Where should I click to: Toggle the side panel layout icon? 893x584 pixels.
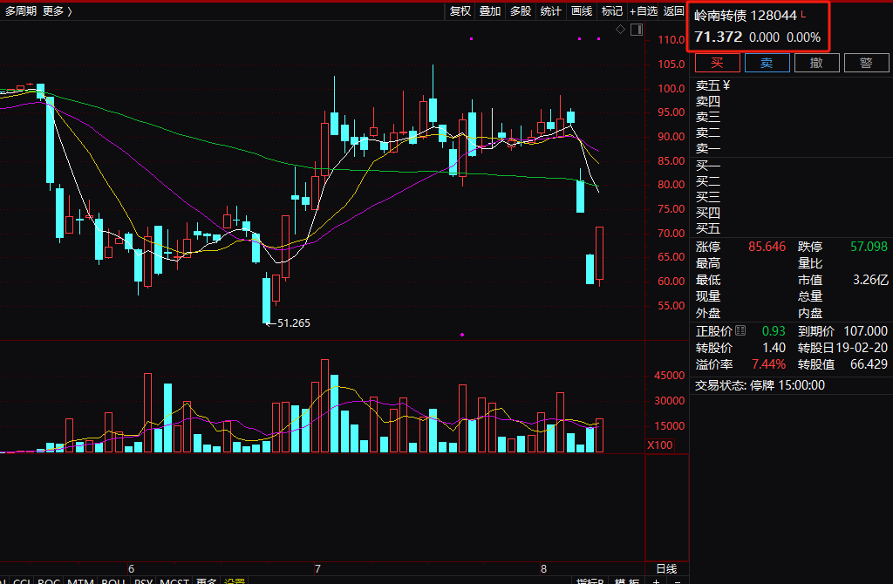tap(636, 30)
